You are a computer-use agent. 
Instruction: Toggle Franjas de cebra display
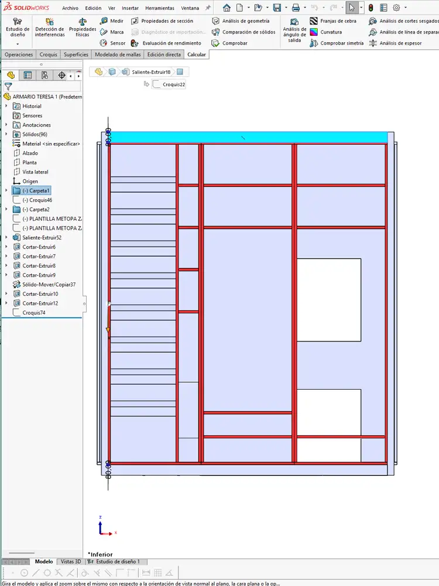pyautogui.click(x=333, y=21)
